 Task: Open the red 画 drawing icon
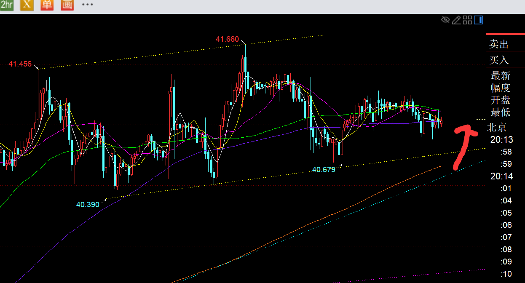click(x=67, y=5)
